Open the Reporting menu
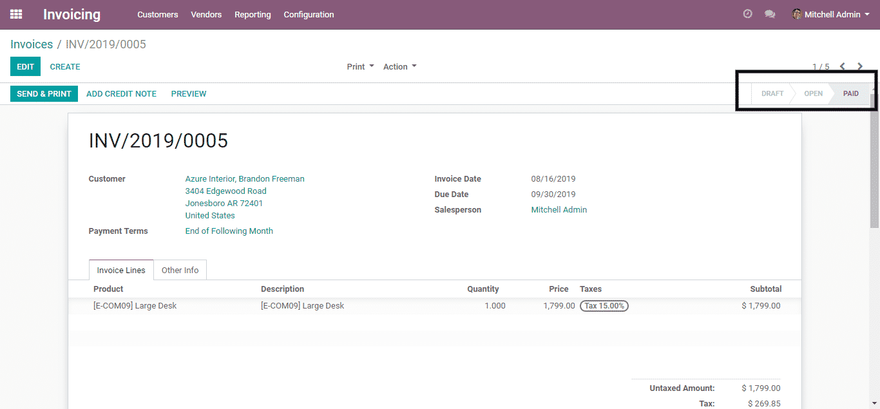 [x=253, y=14]
